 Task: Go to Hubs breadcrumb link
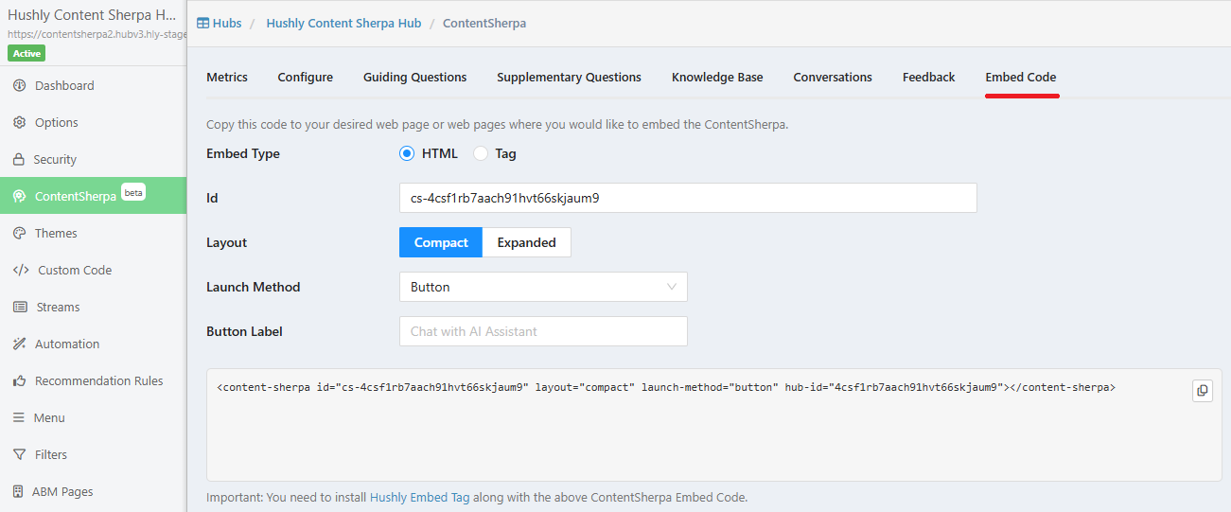[227, 23]
